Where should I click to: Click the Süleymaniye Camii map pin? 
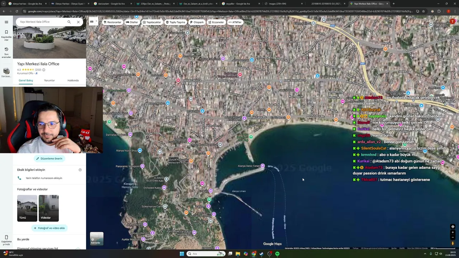(165, 206)
